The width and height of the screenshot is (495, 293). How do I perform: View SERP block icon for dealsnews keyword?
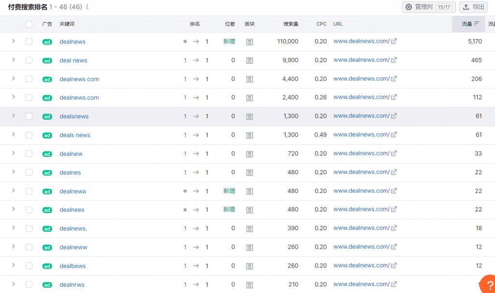coord(249,116)
